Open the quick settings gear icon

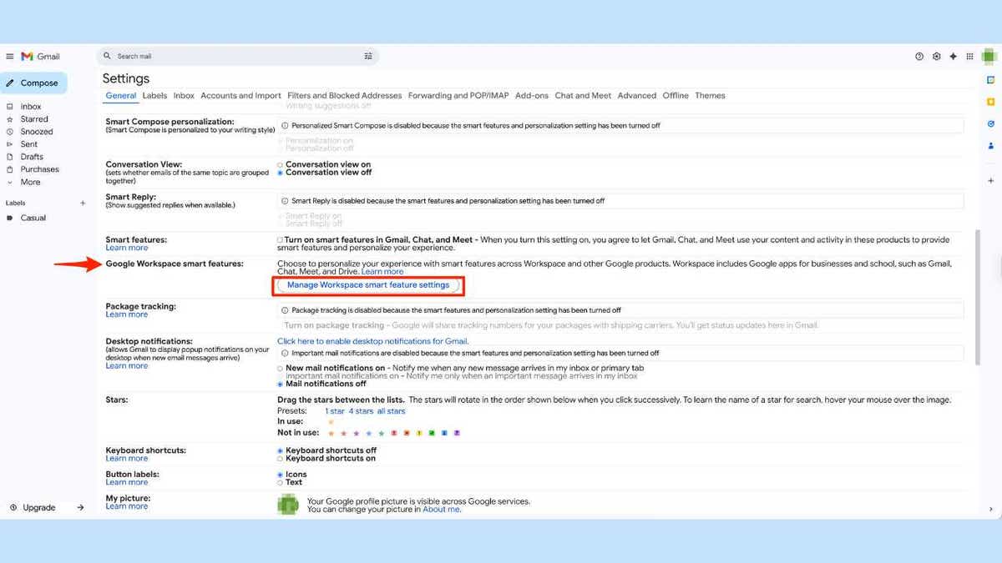pos(936,56)
